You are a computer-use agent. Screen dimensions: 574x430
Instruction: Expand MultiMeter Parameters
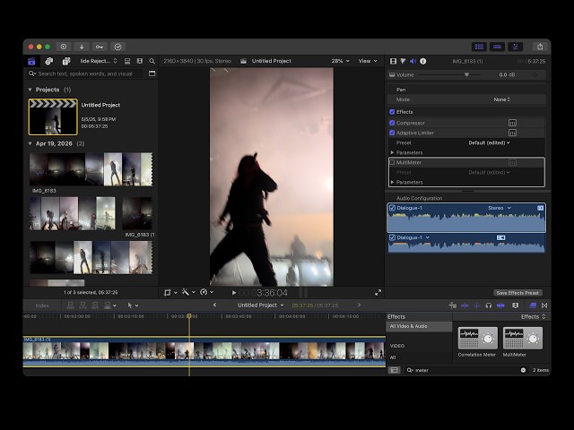tap(392, 182)
